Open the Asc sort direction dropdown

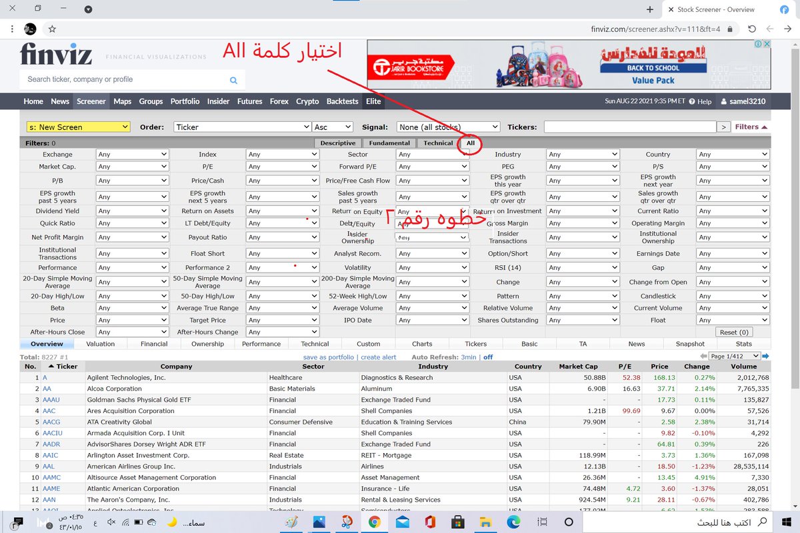(x=332, y=127)
